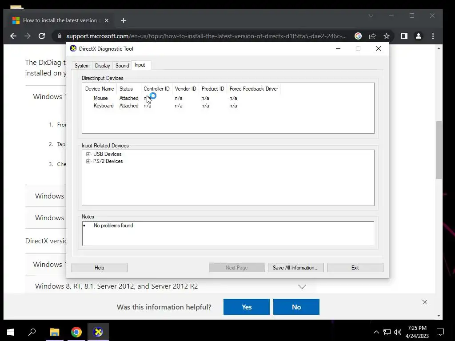Click the Chrome tab search chevron
Screen dimensions: 455x341
click(371, 16)
